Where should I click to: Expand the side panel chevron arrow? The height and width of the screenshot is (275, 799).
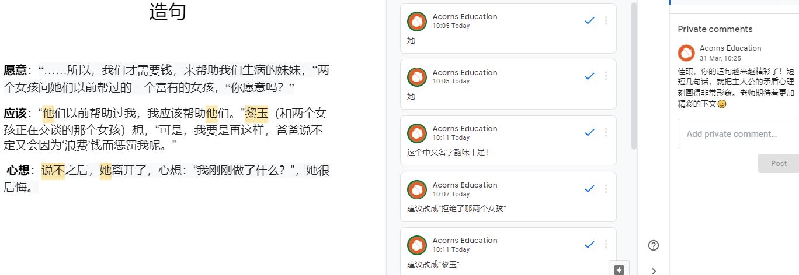(654, 270)
